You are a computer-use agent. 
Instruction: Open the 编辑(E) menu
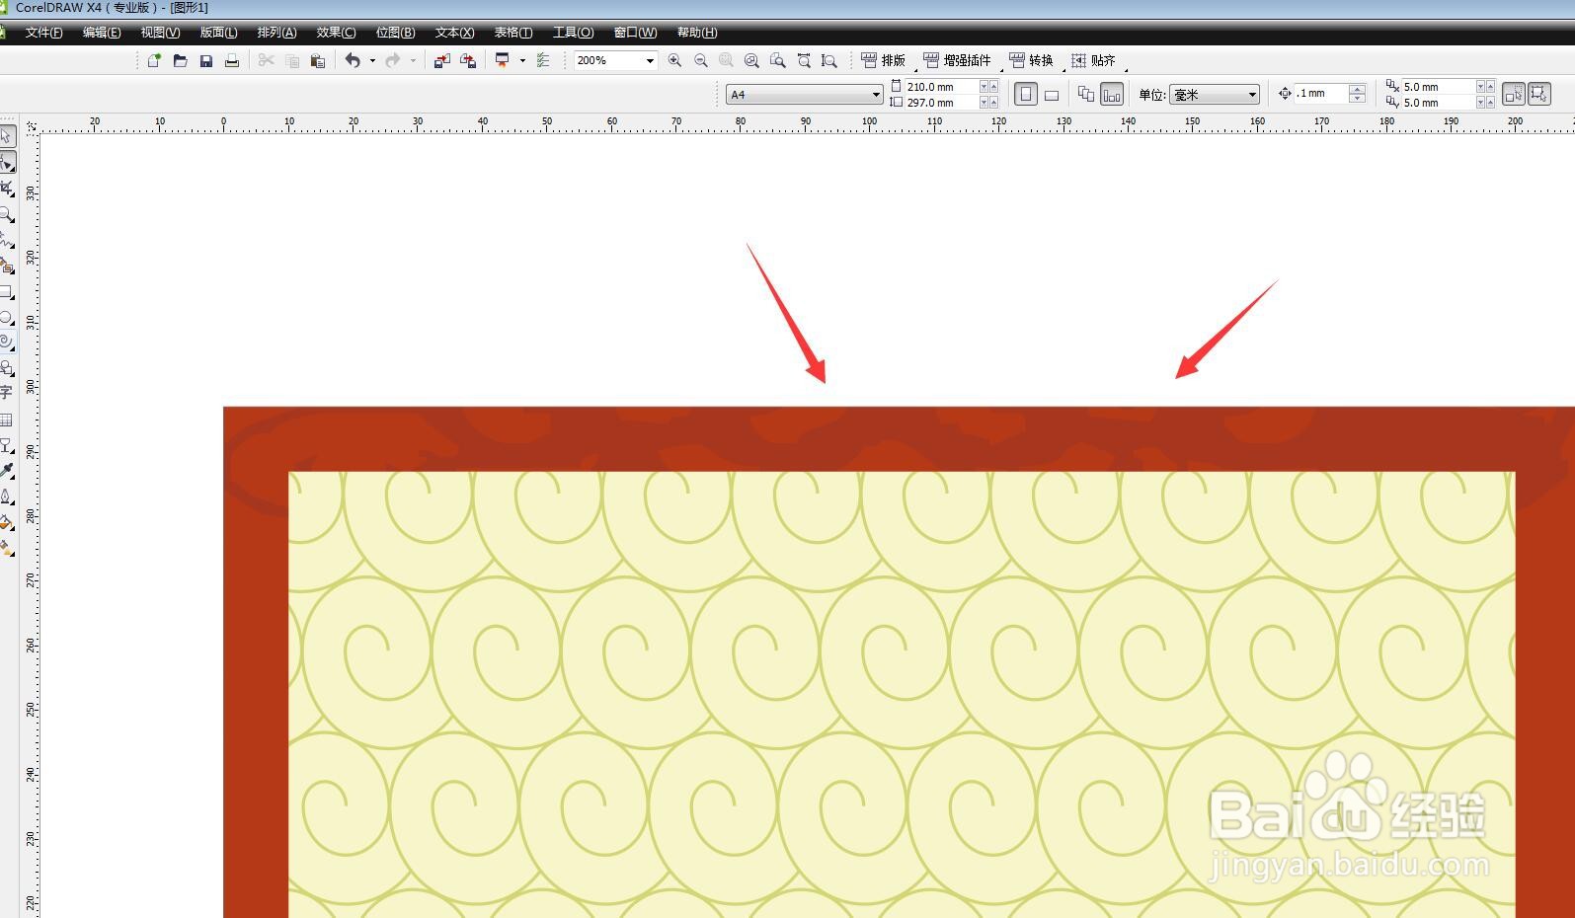(102, 33)
